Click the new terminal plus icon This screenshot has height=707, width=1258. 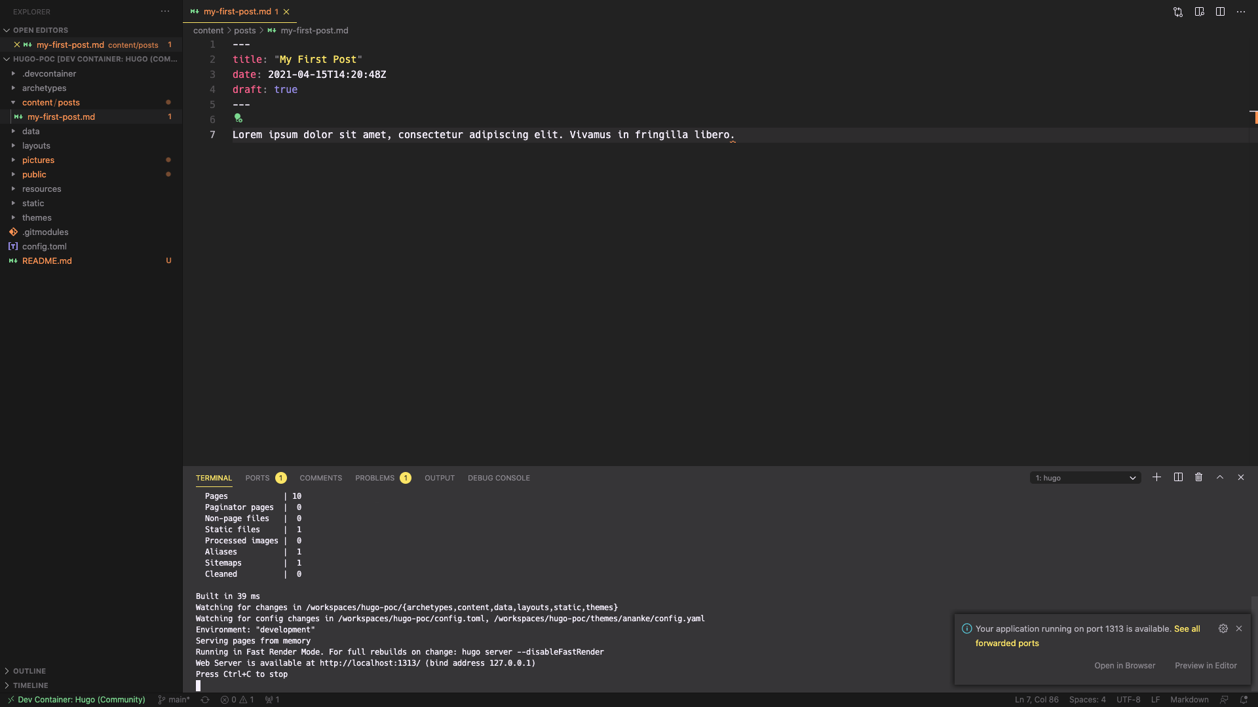(x=1156, y=477)
